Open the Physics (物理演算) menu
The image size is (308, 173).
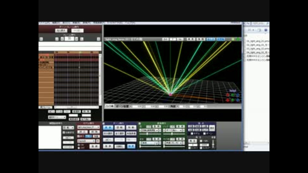point(99,23)
